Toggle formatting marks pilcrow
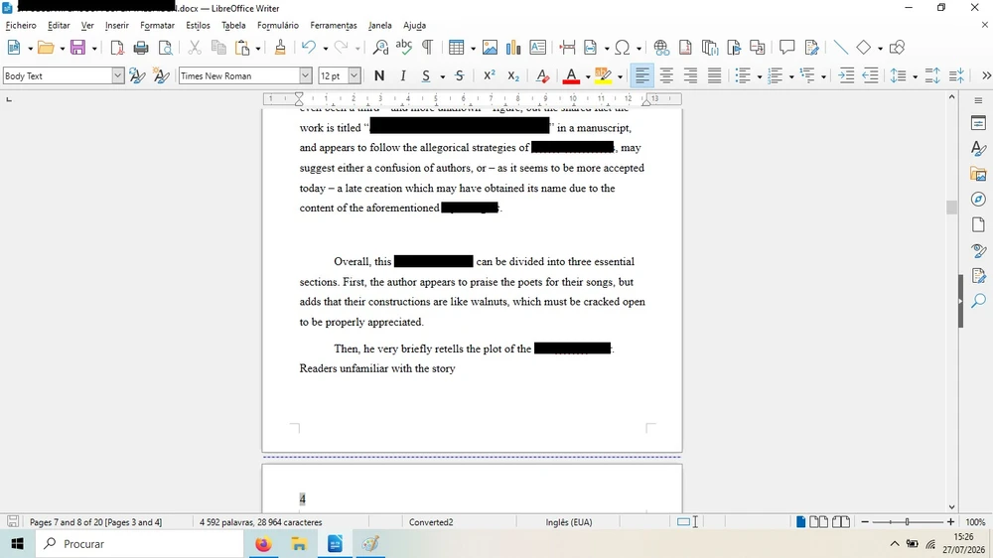Image resolution: width=993 pixels, height=558 pixels. point(427,48)
